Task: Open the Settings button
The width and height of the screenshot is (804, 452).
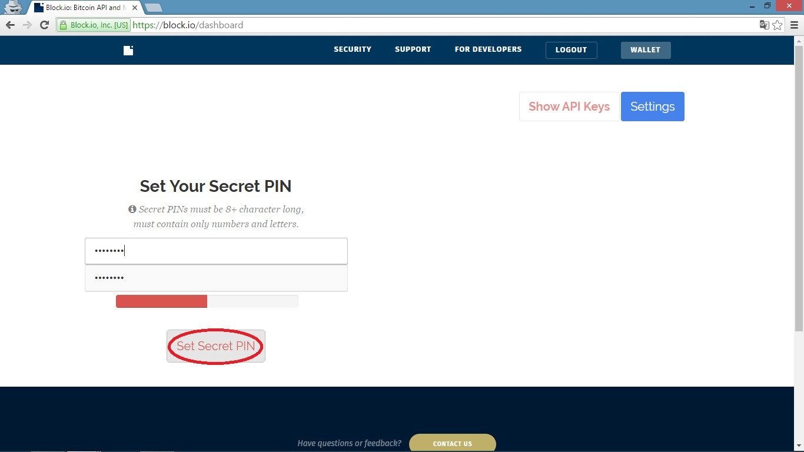Action: click(x=653, y=107)
